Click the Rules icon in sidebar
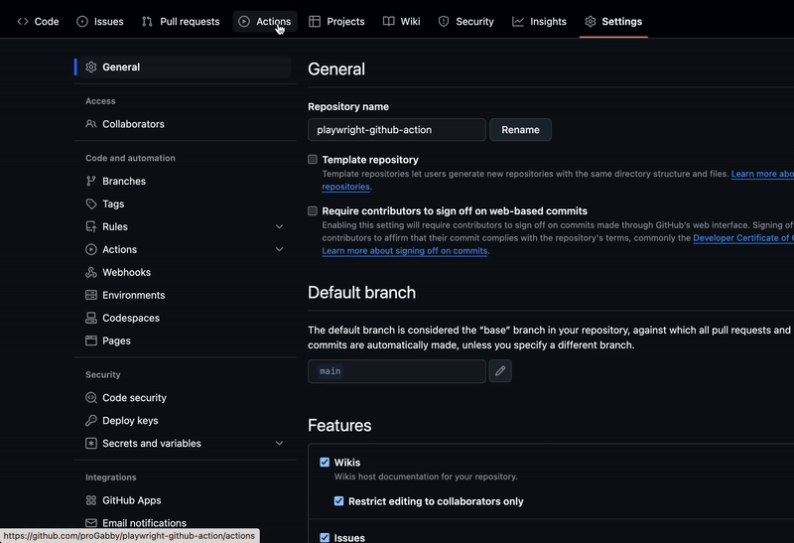The height and width of the screenshot is (543, 794). [x=91, y=226]
